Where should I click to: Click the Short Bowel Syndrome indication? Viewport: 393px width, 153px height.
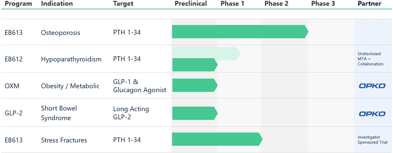[59, 113]
